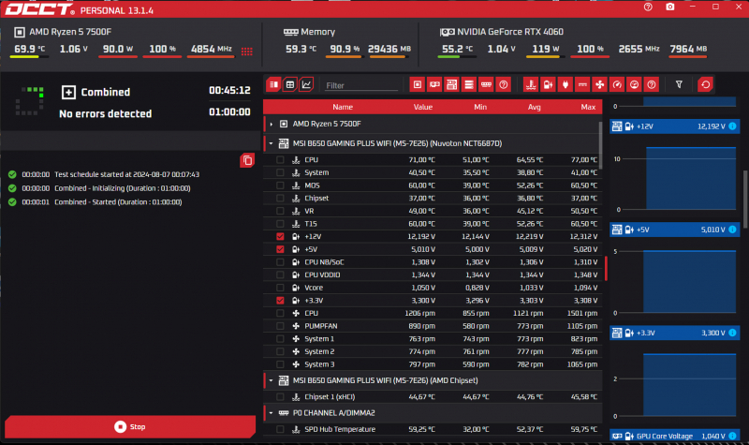Click the sensor table vertical scrollbar
Viewport: 749px width, 445px height.
point(600,145)
